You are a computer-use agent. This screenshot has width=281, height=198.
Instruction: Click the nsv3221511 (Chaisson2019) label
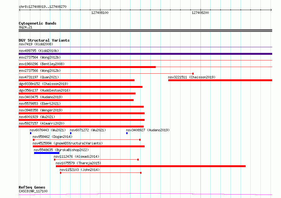point(192,77)
